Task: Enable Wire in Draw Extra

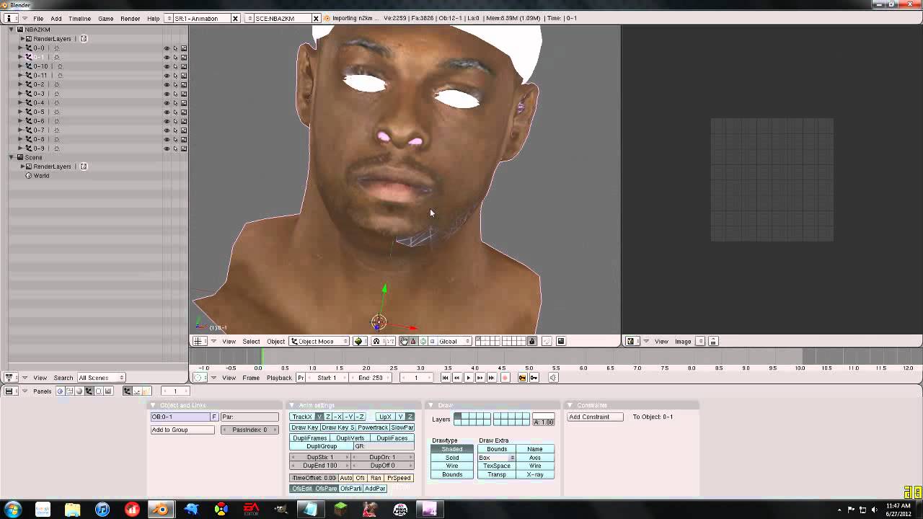Action: [x=535, y=466]
